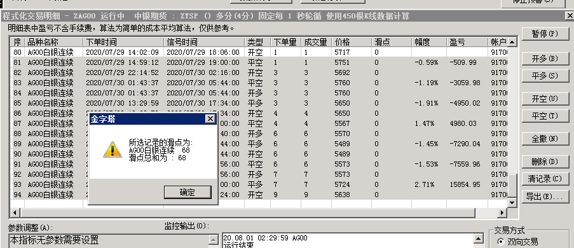Click price 5692 in row 82
This screenshot has height=248, width=574.
pyautogui.click(x=342, y=72)
